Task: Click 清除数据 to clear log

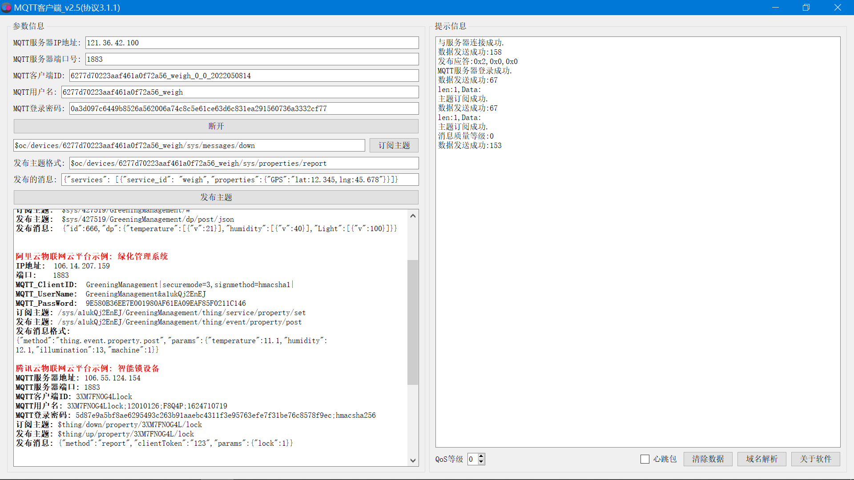Action: click(x=708, y=459)
